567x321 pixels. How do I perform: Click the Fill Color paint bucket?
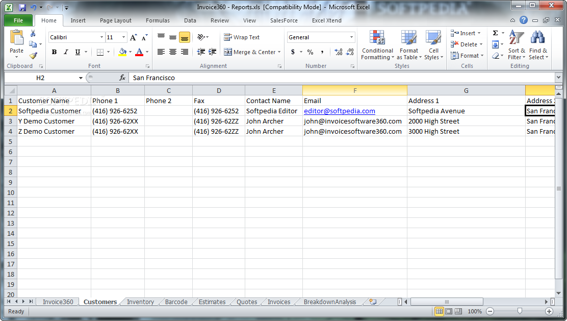[122, 52]
